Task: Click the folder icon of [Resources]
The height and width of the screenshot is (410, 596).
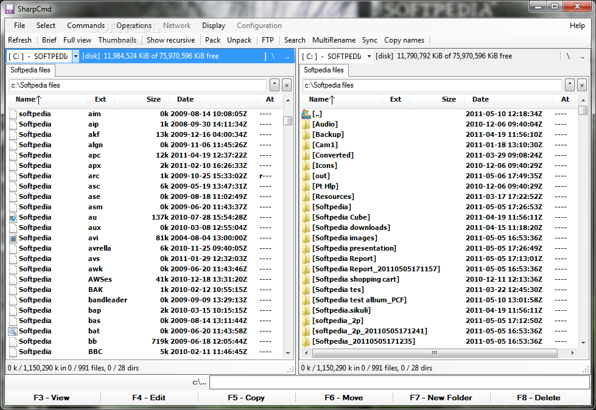Action: (306, 196)
